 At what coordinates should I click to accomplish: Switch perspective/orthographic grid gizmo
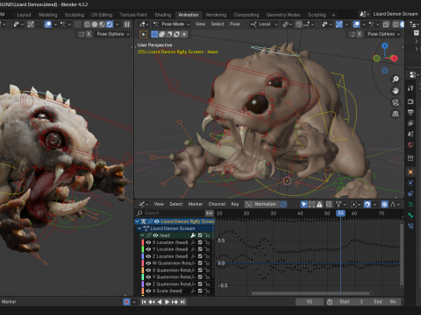(396, 114)
